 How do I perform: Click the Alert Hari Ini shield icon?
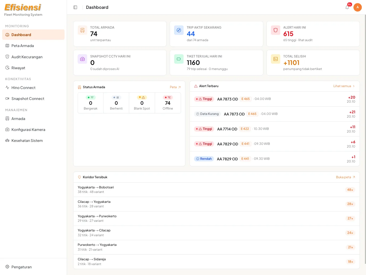pos(276,30)
